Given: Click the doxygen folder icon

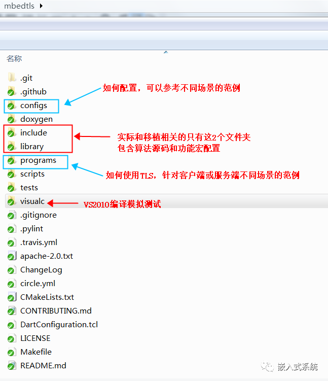Looking at the screenshot, I should [12, 119].
